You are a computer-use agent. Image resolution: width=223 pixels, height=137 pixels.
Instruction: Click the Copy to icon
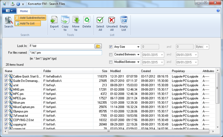click(65, 20)
